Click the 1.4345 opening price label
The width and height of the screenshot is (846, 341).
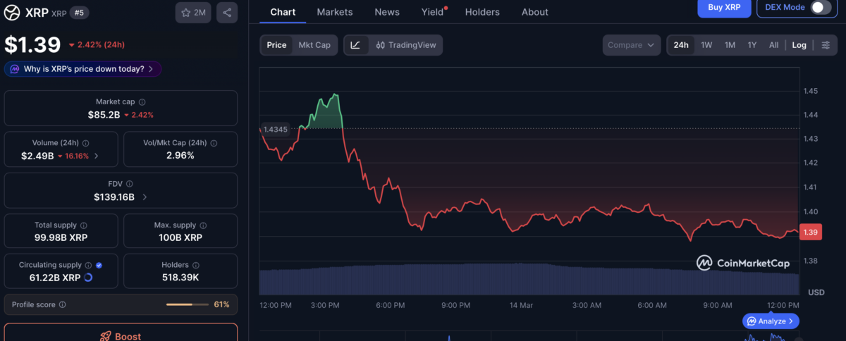(274, 129)
